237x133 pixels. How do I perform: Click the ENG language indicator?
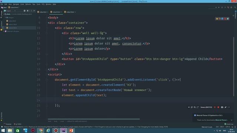coord(224,130)
